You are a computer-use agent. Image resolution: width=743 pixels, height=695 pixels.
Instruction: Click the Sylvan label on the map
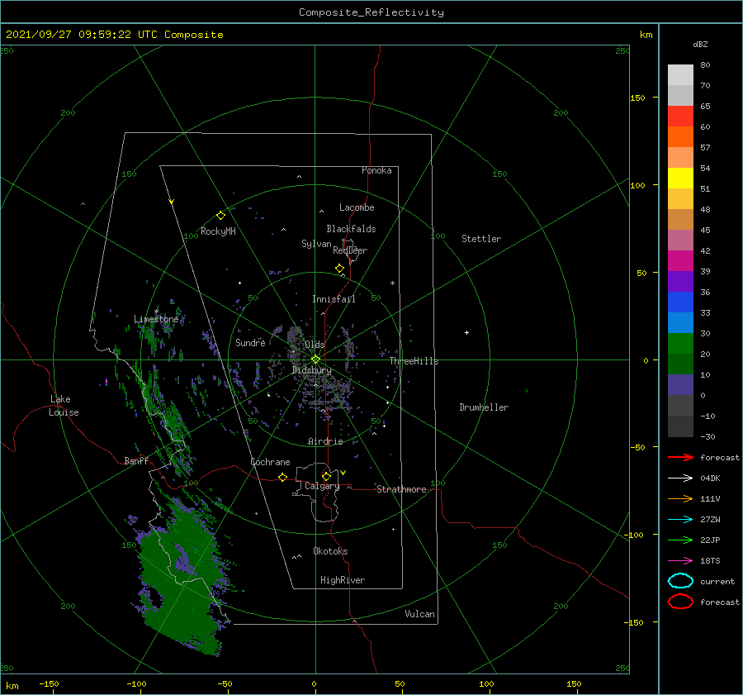pyautogui.click(x=316, y=244)
